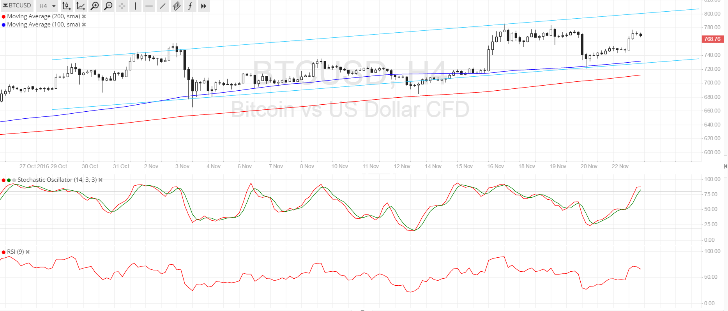Remove the Moving Average (100, sma) indicator

(84, 25)
